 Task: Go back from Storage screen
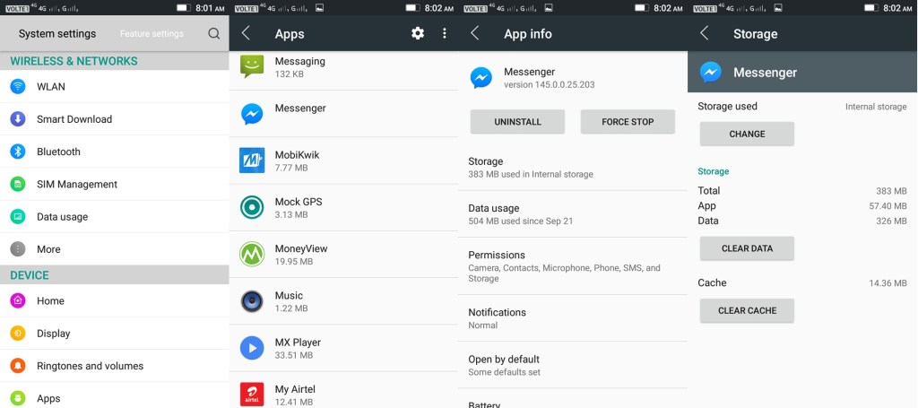[705, 33]
